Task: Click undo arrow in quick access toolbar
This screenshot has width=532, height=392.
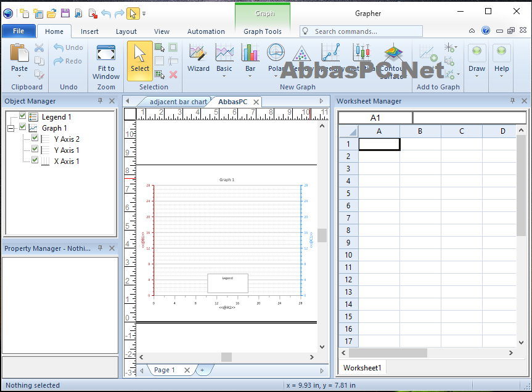Action: (x=106, y=13)
